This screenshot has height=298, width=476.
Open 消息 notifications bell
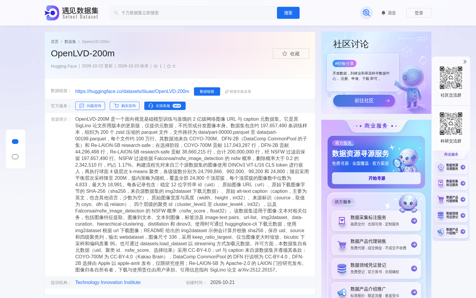[389, 13]
